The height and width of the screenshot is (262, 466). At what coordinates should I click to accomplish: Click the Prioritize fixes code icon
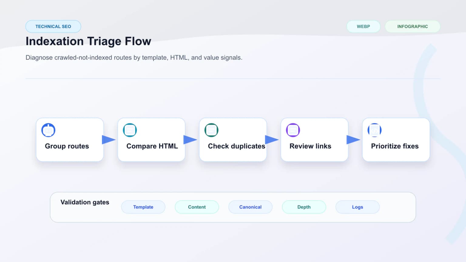(374, 130)
